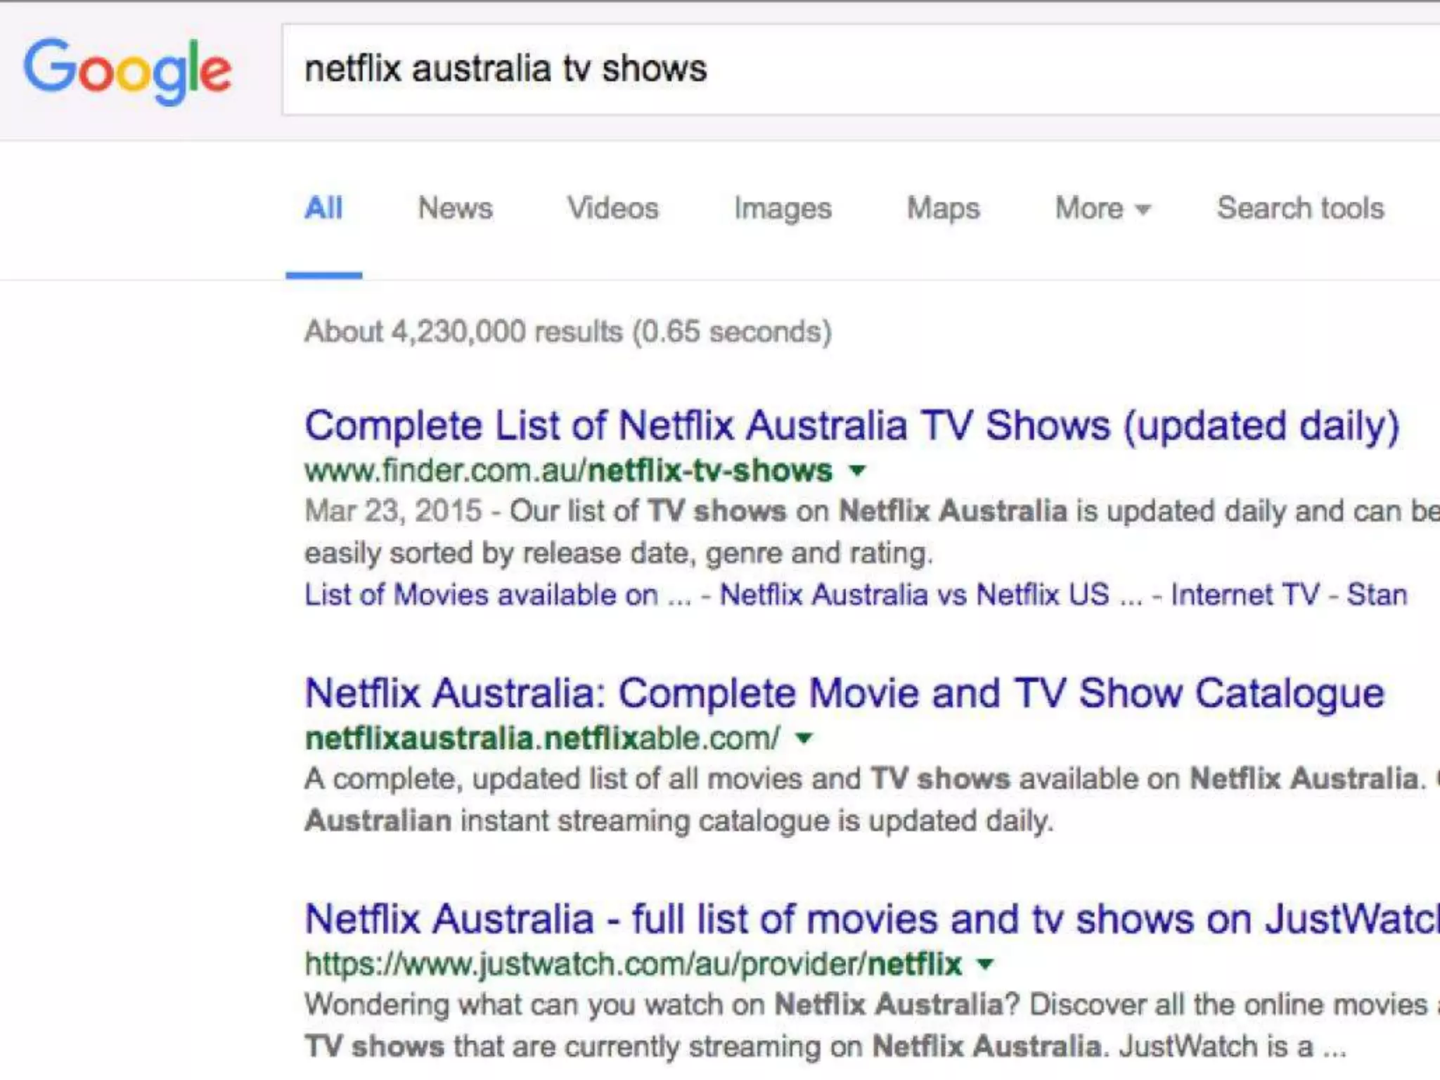Image resolution: width=1440 pixels, height=1080 pixels.
Task: Click the finder.com.au/netflix-tv-shows green URL
Action: click(568, 470)
